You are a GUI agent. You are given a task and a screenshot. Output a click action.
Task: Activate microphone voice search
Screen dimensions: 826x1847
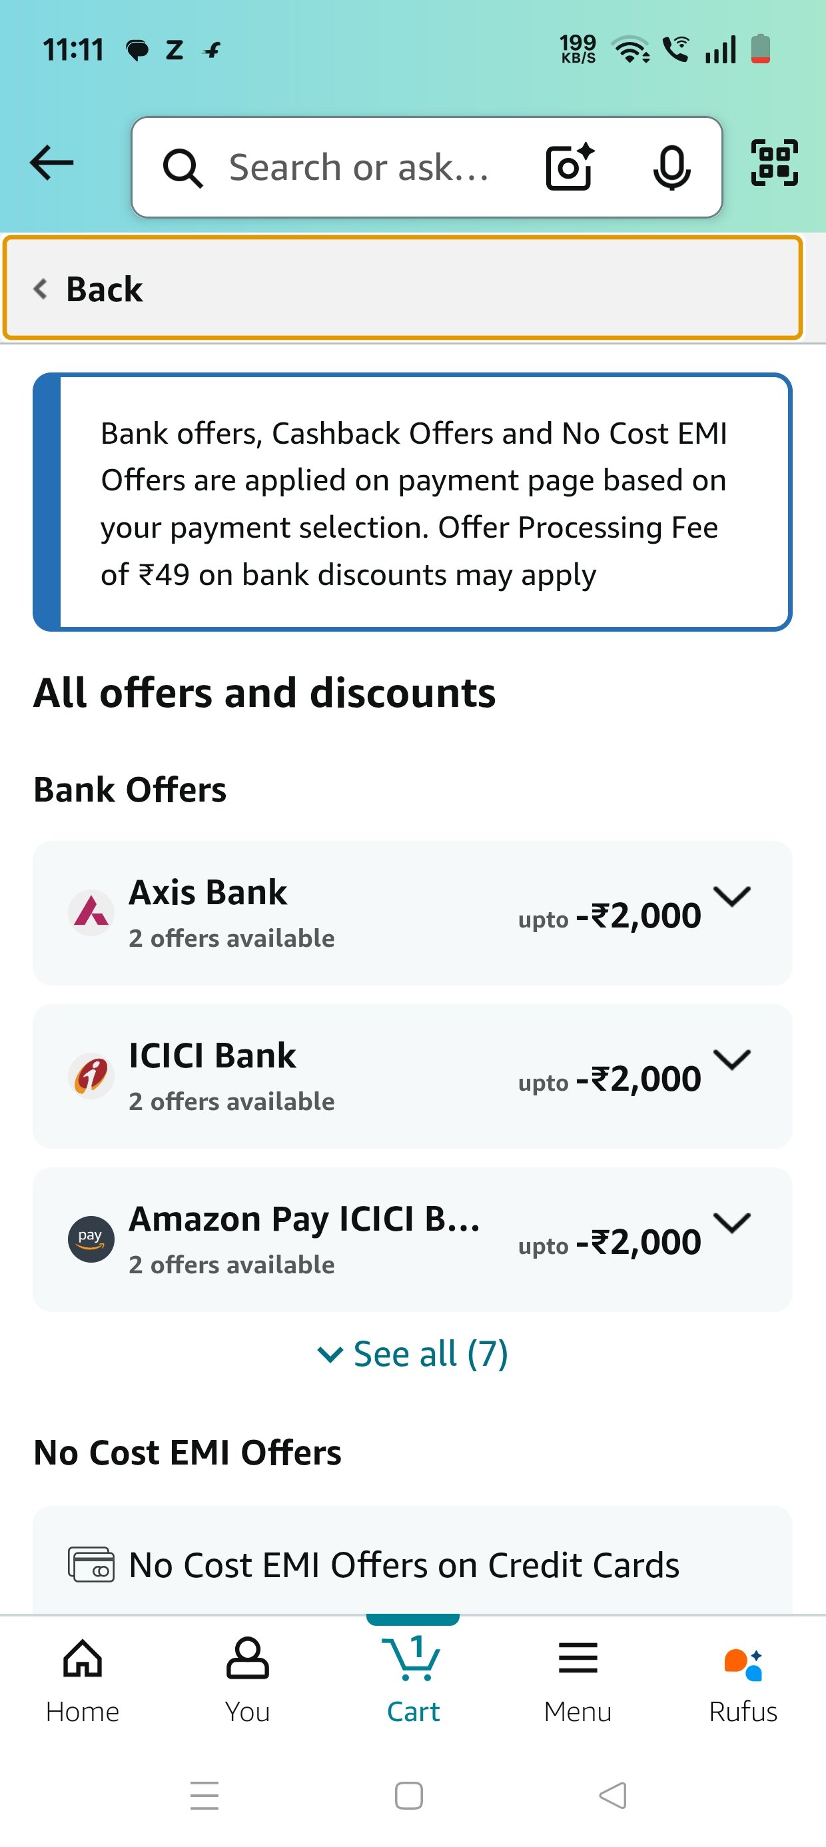point(672,168)
